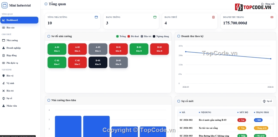This screenshot has height=137, width=278.
Task: Open Dashboard in the sidebar
Action: [x=19, y=20]
